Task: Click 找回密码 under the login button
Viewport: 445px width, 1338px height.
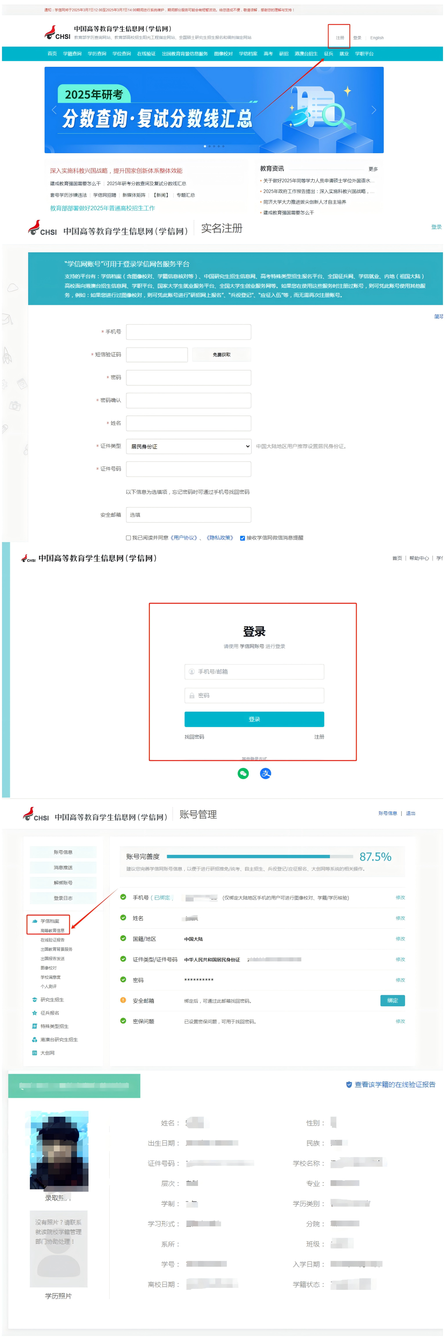Action: click(x=194, y=737)
